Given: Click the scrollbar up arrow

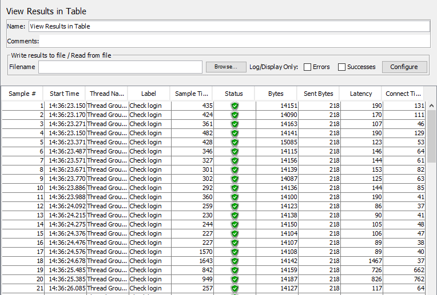Looking at the screenshot, I should tap(431, 106).
